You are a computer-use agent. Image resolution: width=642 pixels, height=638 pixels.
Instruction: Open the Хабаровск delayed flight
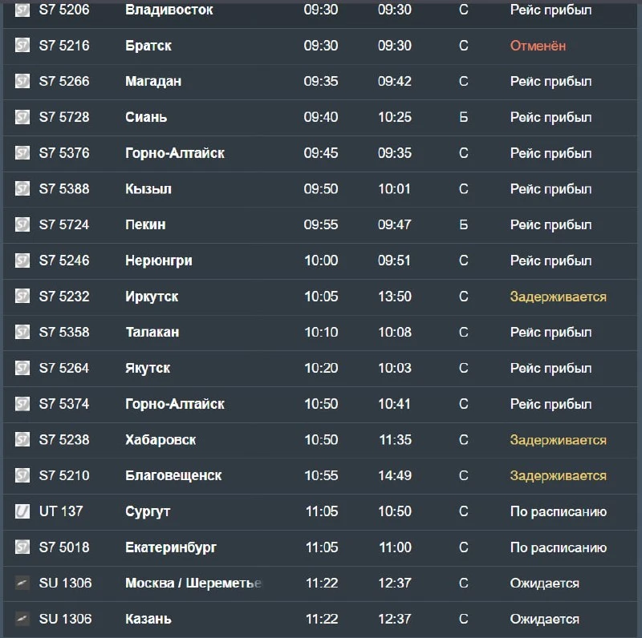click(x=319, y=440)
